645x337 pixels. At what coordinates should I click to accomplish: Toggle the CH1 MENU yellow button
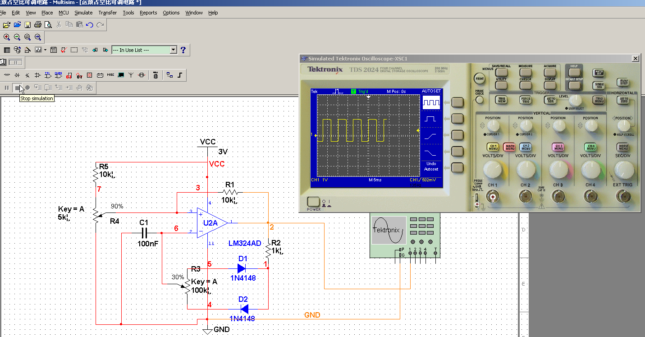tap(493, 147)
